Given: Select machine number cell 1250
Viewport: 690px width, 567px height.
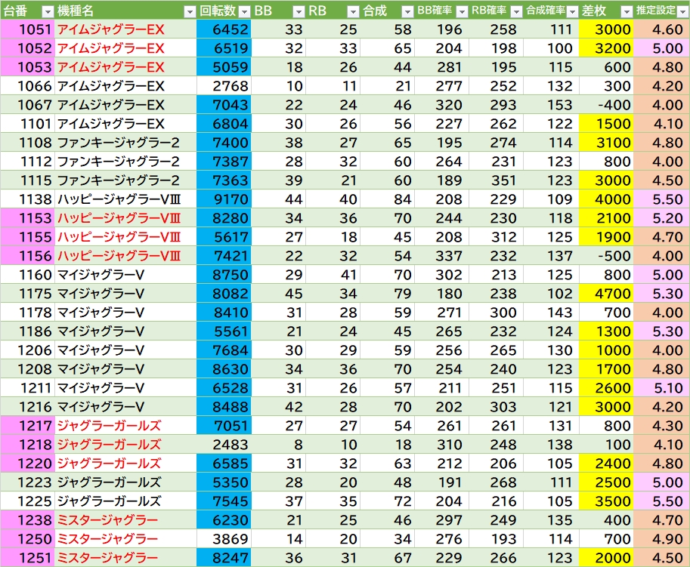Looking at the screenshot, I should (x=27, y=540).
